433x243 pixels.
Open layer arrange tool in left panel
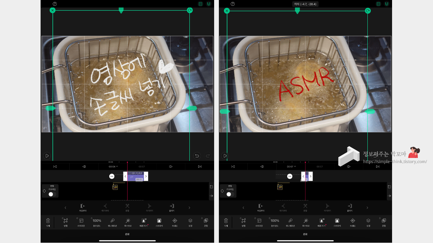190,222
